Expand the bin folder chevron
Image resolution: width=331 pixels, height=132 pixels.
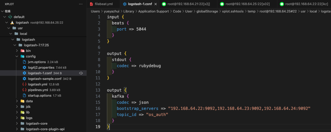[x=17, y=51]
